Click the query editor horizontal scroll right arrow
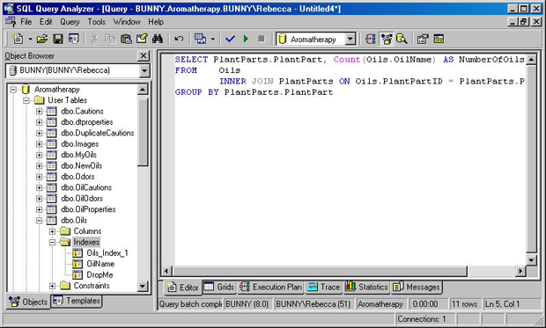The image size is (546, 328). click(x=520, y=271)
